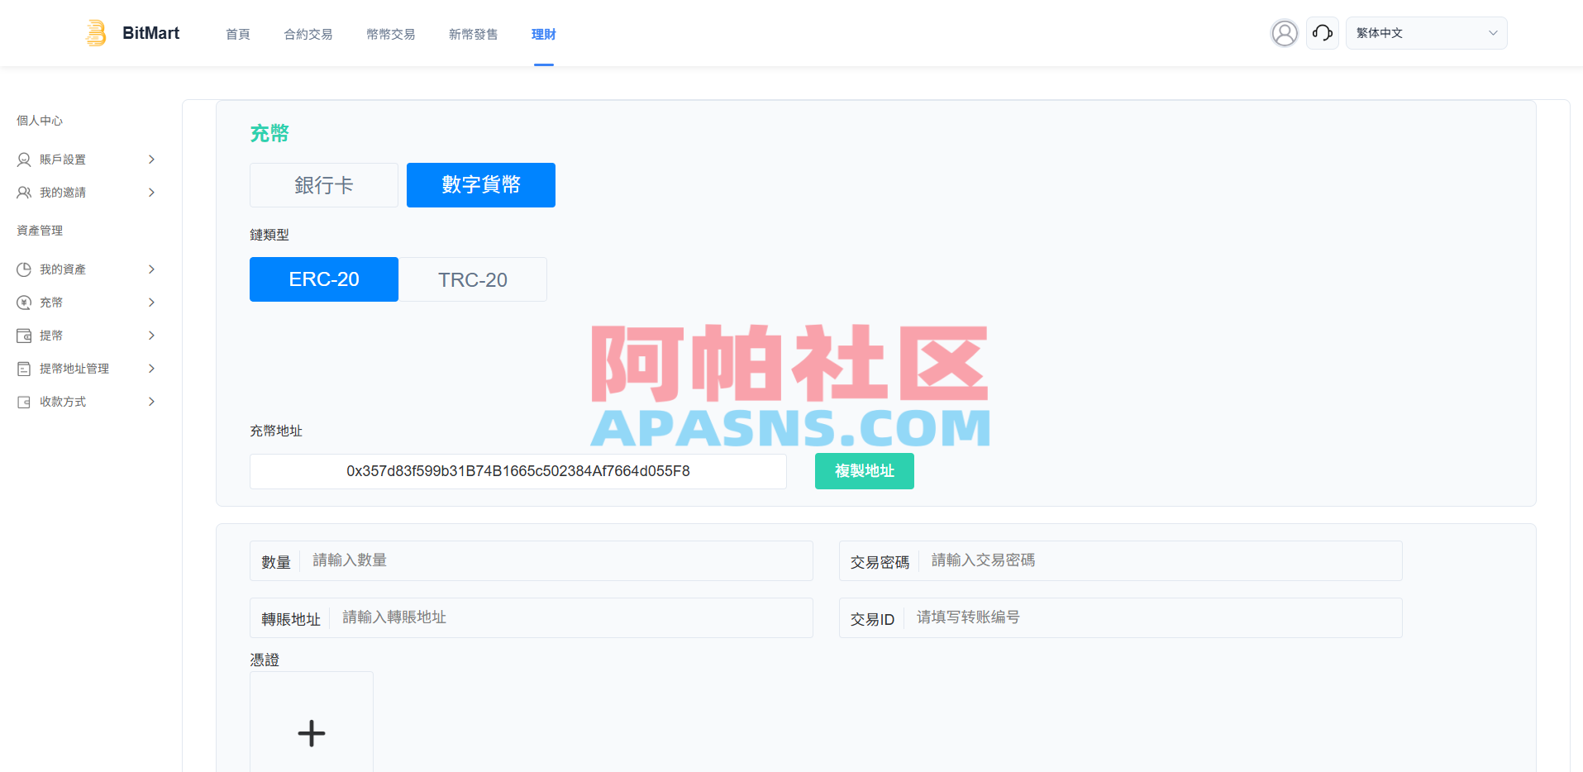Open 我的資產 sidebar item
1583x772 pixels.
[x=87, y=269]
